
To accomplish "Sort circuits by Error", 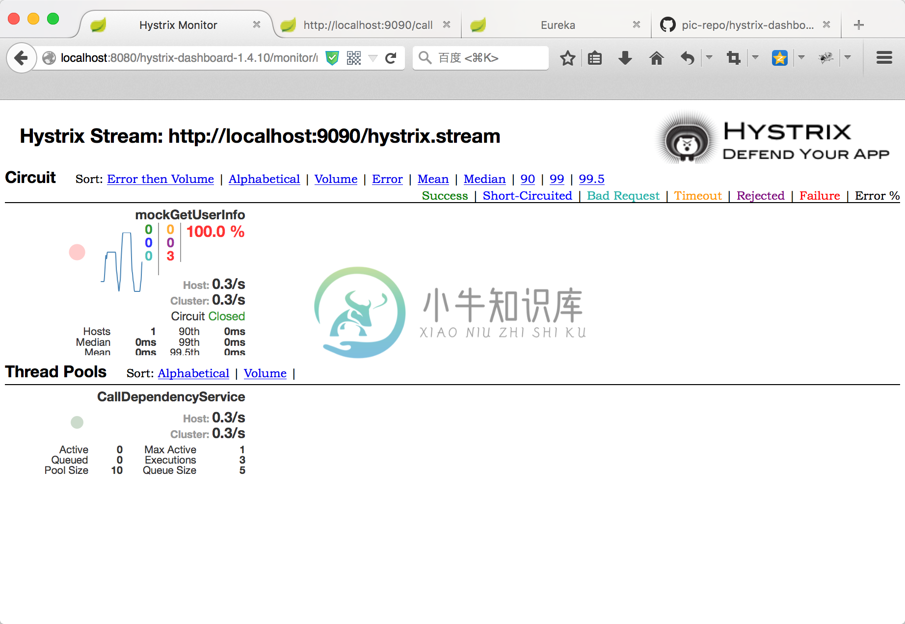I will 387,179.
